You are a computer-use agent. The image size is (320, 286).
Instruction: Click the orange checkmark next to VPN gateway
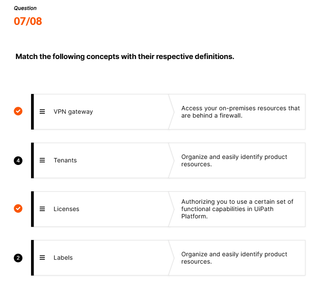coord(18,111)
